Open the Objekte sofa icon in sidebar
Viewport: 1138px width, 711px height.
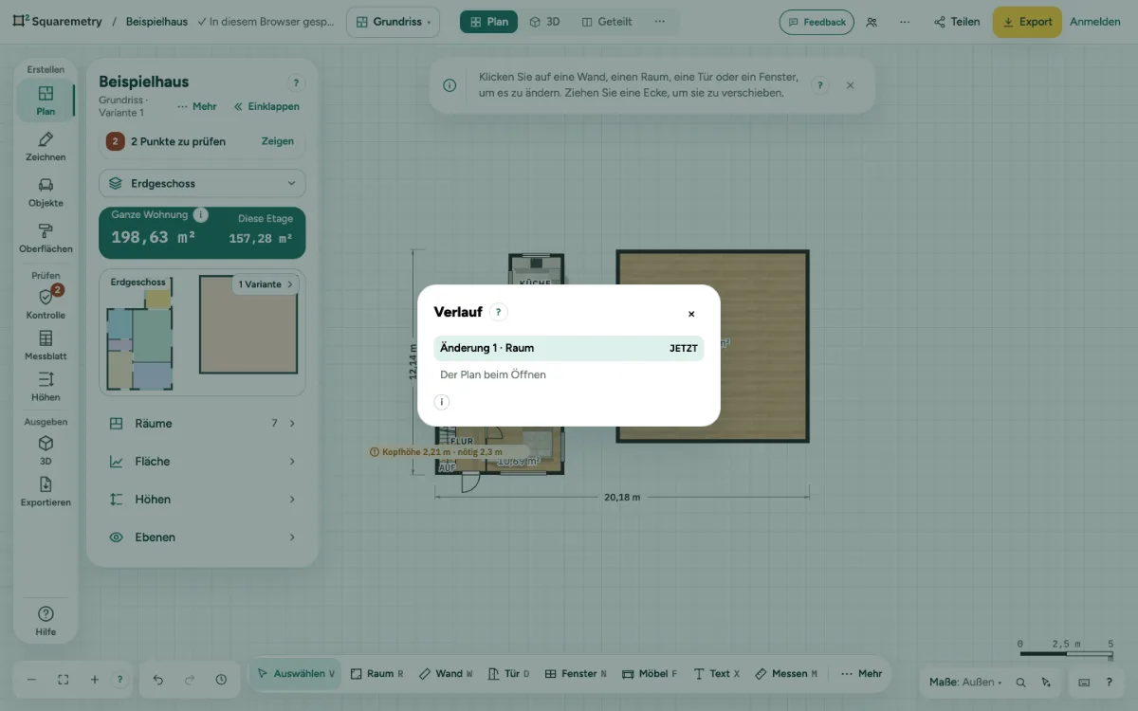coord(46,192)
